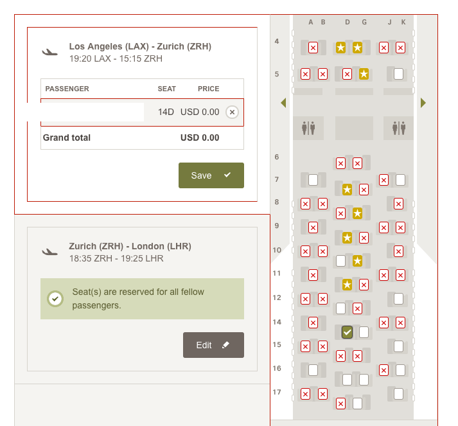The width and height of the screenshot is (458, 426).
Task: Pick empty seat 17K
Action: (398, 394)
